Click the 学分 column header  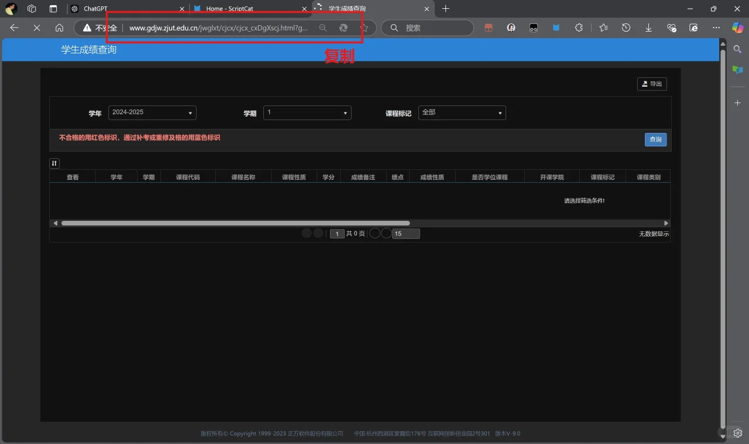point(328,177)
